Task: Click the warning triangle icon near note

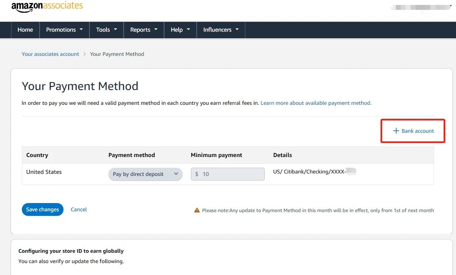Action: tap(197, 210)
